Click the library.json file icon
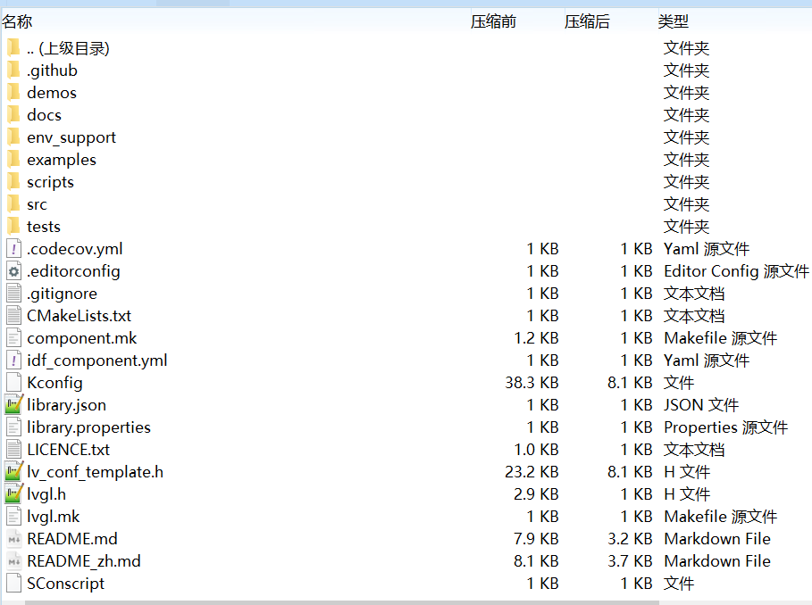 (x=13, y=405)
